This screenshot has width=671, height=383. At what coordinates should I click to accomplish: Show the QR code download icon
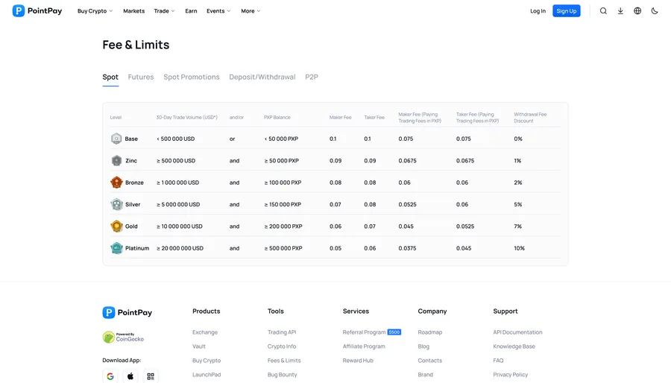click(x=151, y=376)
